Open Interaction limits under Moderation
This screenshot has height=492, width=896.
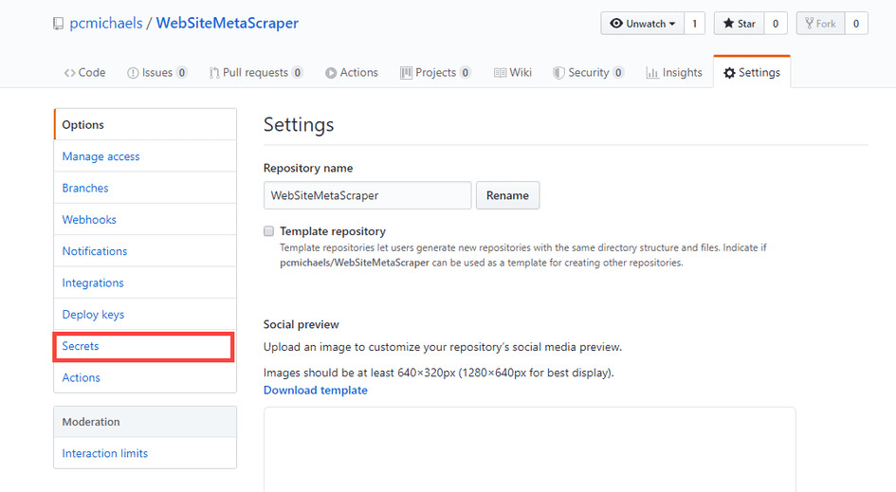click(145, 453)
